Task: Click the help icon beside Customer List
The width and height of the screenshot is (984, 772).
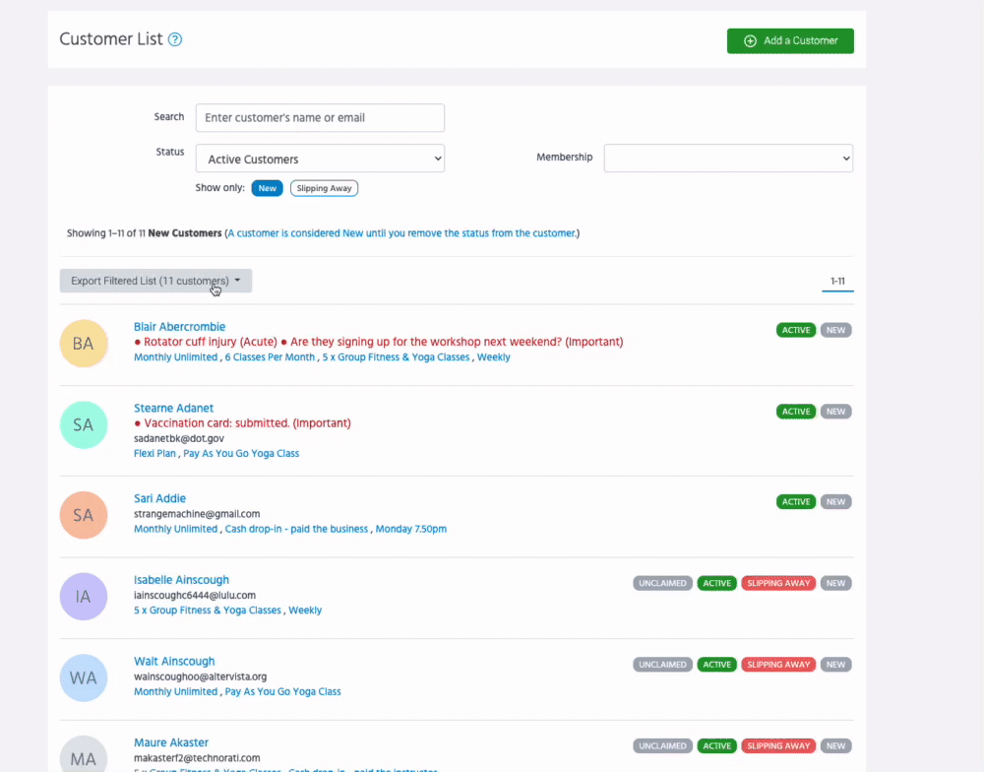Action: tap(175, 39)
